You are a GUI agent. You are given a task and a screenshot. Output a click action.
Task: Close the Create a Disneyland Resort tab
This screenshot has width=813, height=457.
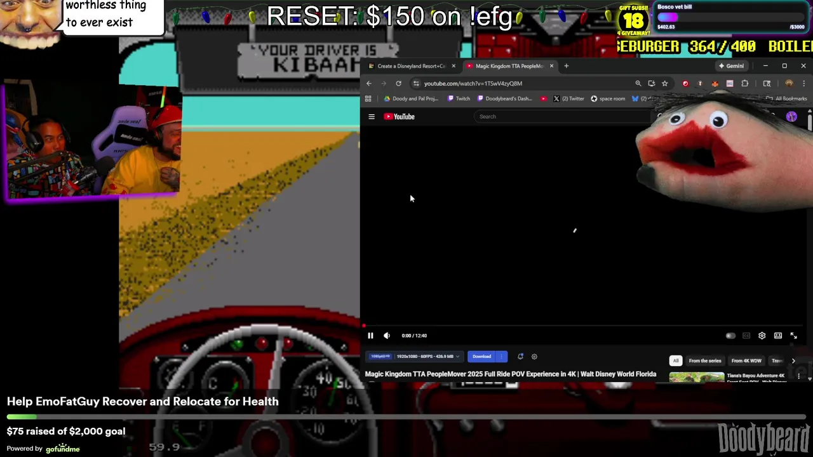coord(454,66)
